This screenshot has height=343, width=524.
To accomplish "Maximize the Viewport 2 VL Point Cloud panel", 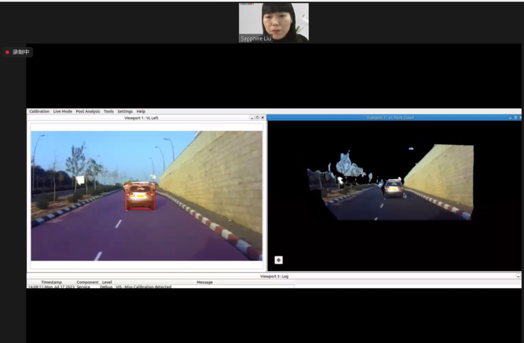I will tap(516, 118).
